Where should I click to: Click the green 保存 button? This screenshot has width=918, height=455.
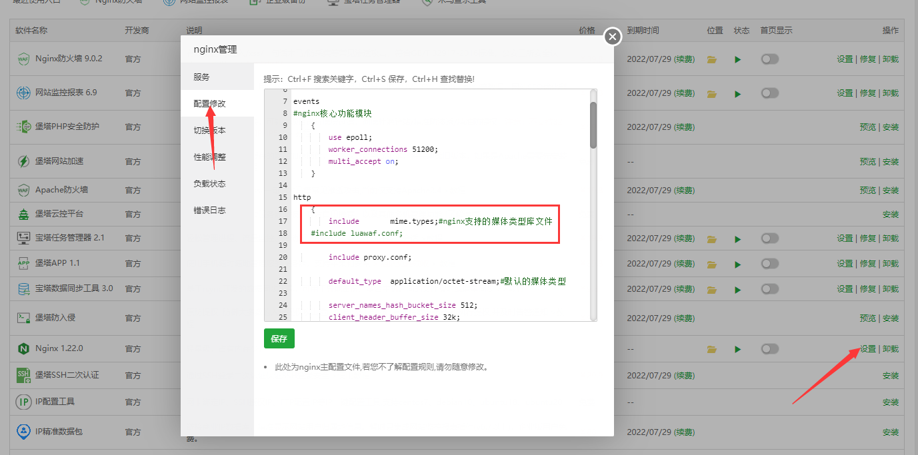pyautogui.click(x=279, y=338)
